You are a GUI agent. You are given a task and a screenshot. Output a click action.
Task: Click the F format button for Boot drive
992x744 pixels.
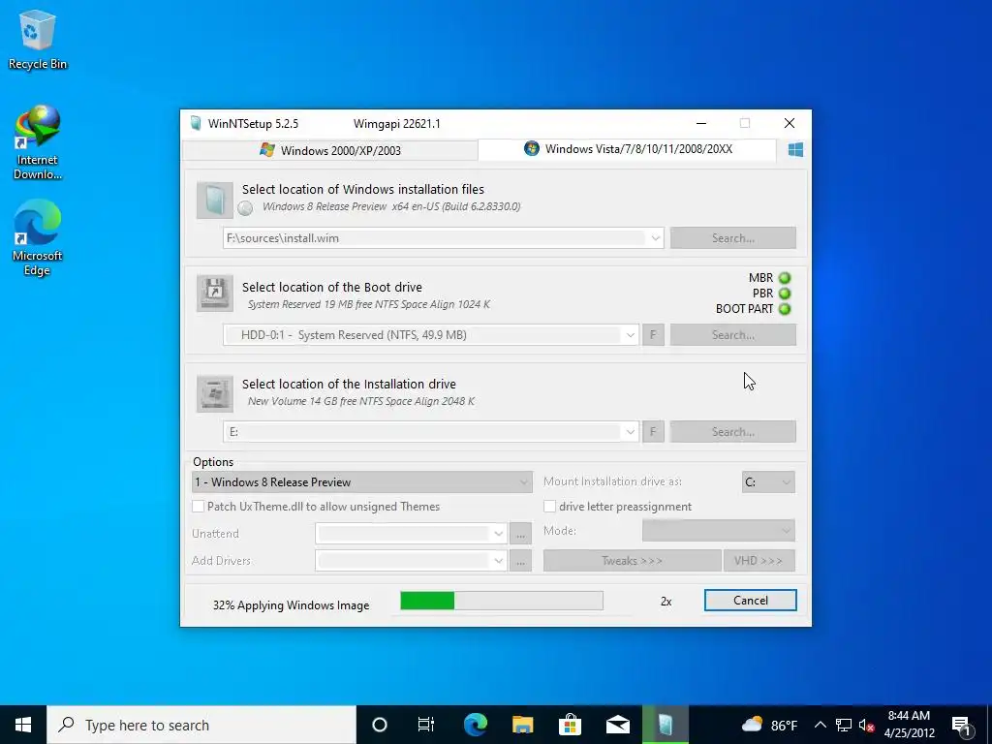coord(654,335)
